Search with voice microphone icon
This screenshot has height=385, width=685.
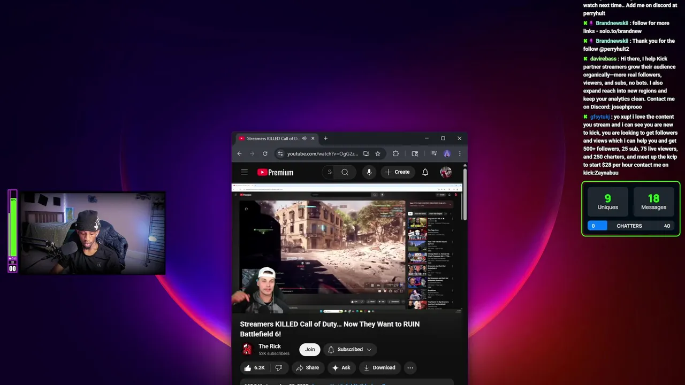(369, 172)
